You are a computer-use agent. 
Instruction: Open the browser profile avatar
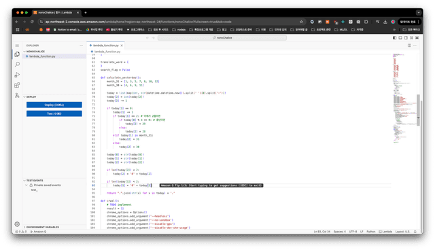pos(393,22)
